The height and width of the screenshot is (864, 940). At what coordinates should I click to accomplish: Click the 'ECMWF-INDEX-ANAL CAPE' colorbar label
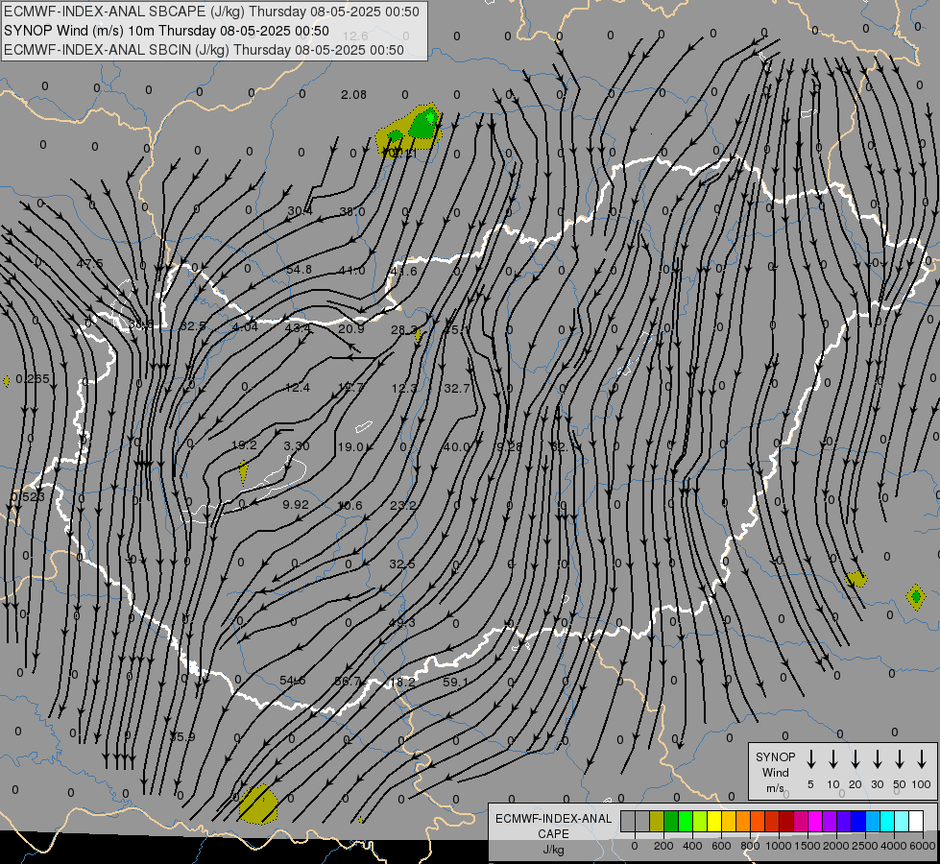point(553,826)
